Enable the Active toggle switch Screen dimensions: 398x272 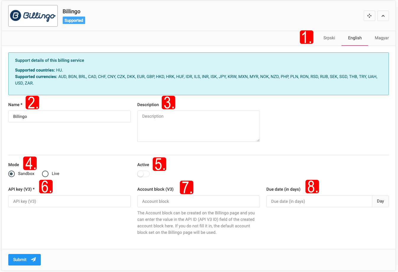(x=143, y=174)
